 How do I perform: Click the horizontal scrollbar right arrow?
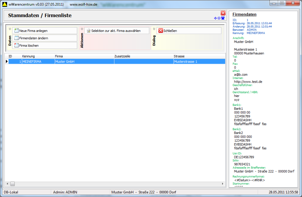[x=222, y=184]
